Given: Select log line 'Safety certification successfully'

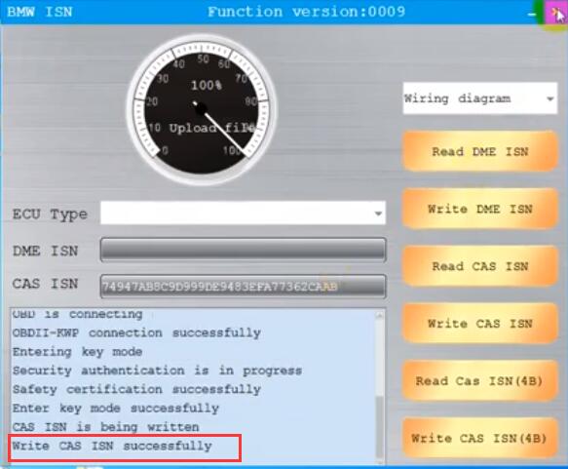Looking at the screenshot, I should point(136,389).
